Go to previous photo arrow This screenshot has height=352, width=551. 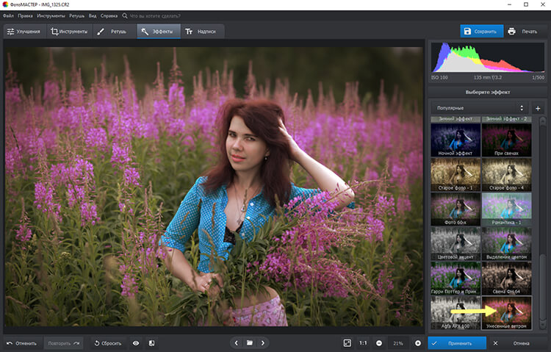(x=236, y=343)
